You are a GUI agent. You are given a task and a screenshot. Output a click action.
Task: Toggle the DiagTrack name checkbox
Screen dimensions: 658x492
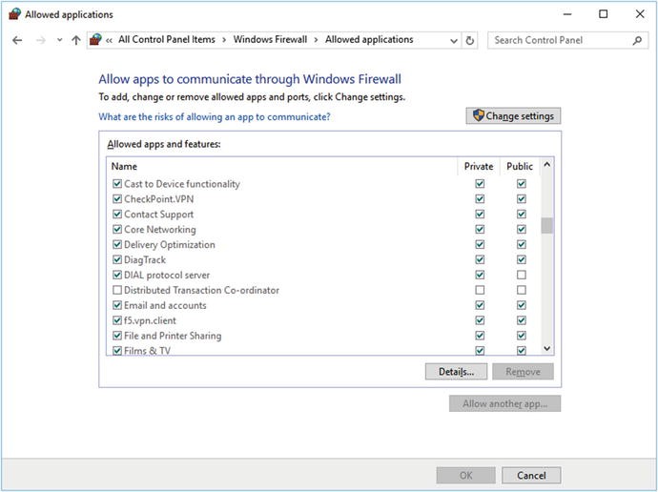[x=117, y=259]
